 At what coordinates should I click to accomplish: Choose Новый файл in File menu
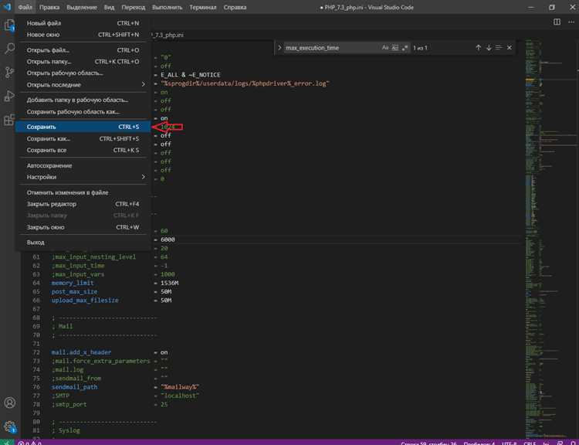(x=83, y=23)
